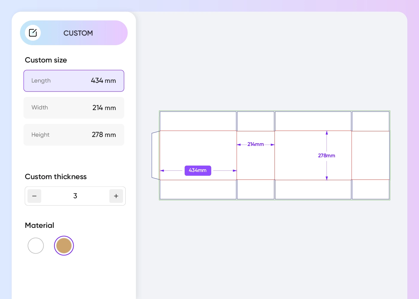Increase thickness with the plus button

pos(116,196)
